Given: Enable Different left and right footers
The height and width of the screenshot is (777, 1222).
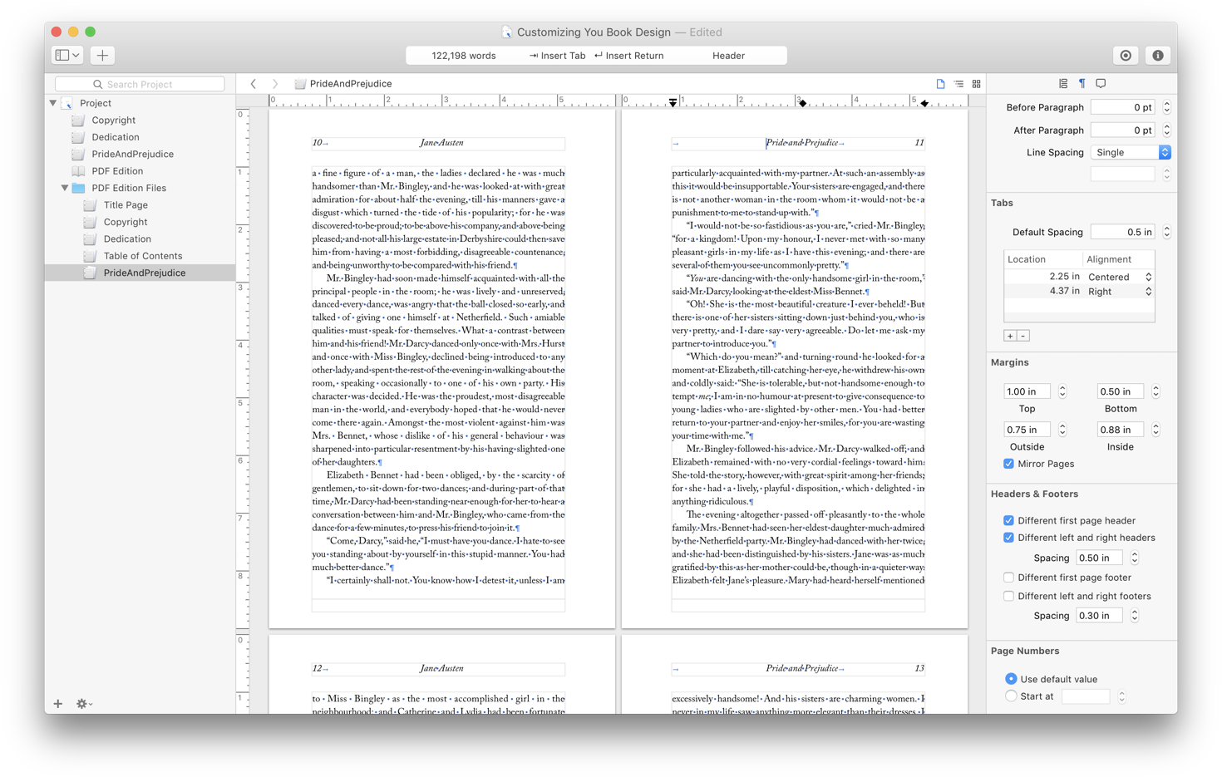Looking at the screenshot, I should point(1008,596).
